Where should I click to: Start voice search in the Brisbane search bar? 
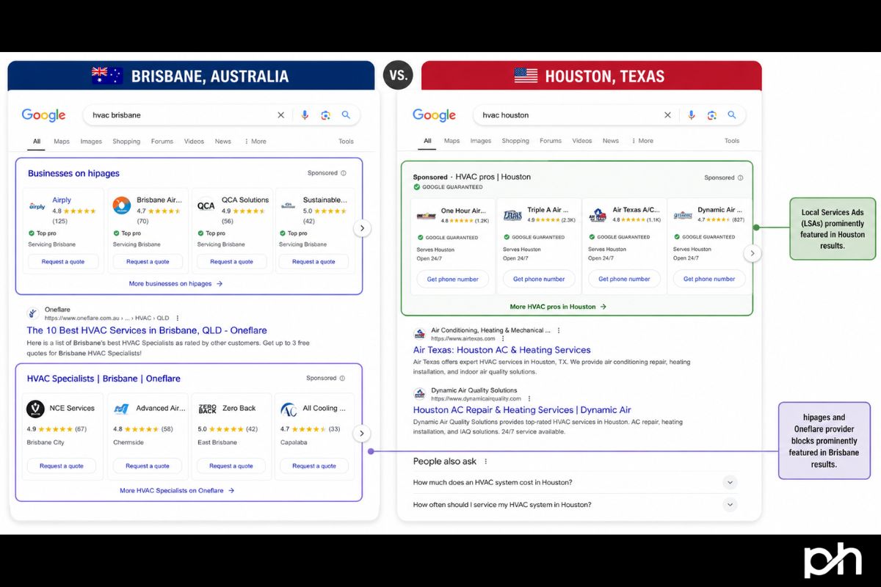(x=305, y=115)
